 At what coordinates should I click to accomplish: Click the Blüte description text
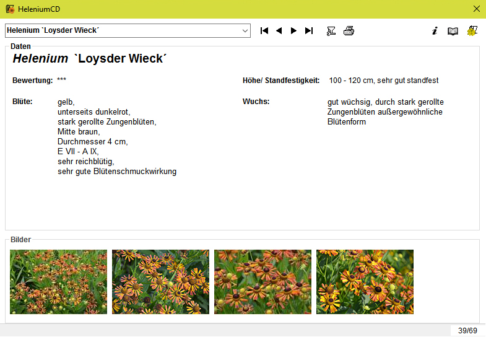tap(116, 137)
